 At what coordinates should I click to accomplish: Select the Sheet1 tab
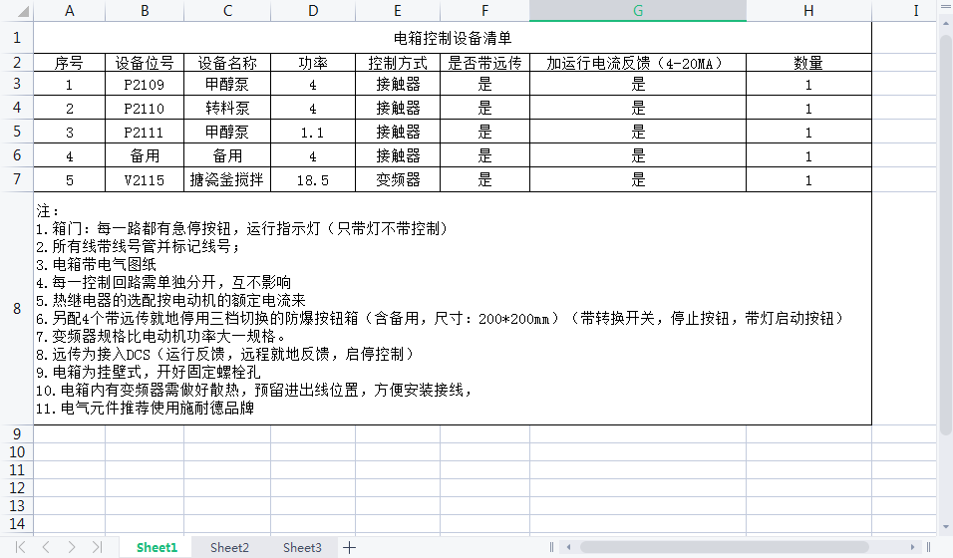pos(157,547)
